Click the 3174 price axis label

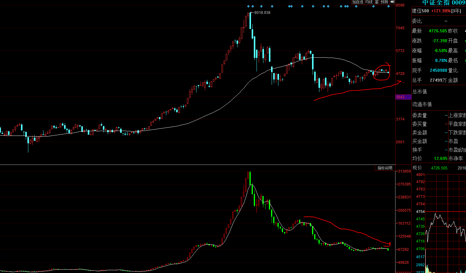(x=400, y=119)
